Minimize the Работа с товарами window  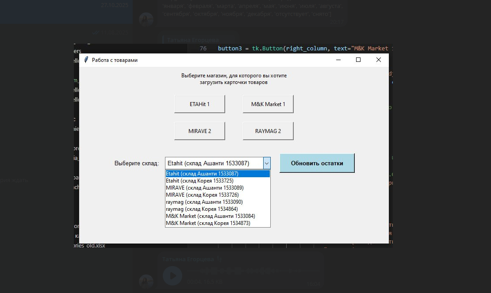(338, 60)
